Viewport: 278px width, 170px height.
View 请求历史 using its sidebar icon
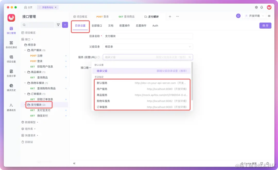tap(11, 88)
